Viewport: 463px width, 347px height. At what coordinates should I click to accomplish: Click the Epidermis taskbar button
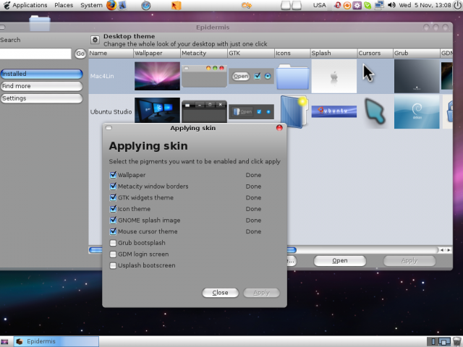click(56, 341)
